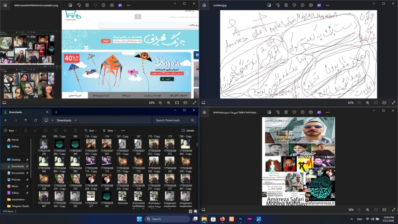Show file info for the Amirreza collage photo
The image size is (398, 224).
[302, 112]
